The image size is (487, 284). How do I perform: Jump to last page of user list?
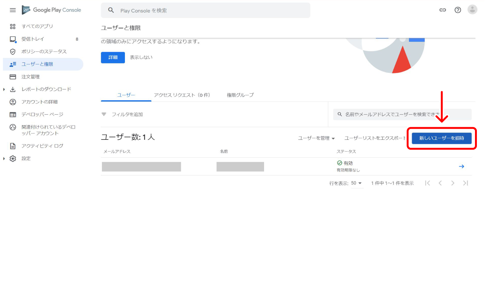click(465, 183)
